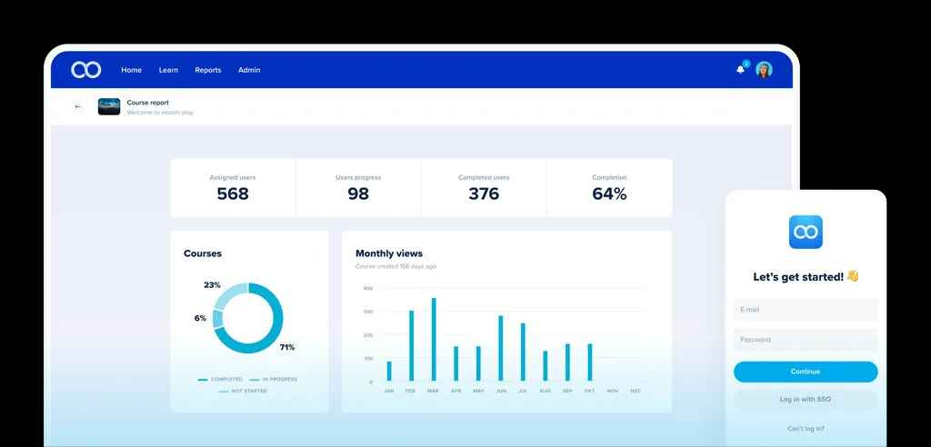Click the MAR bar in Monthly views
The height and width of the screenshot is (447, 931).
pos(434,339)
